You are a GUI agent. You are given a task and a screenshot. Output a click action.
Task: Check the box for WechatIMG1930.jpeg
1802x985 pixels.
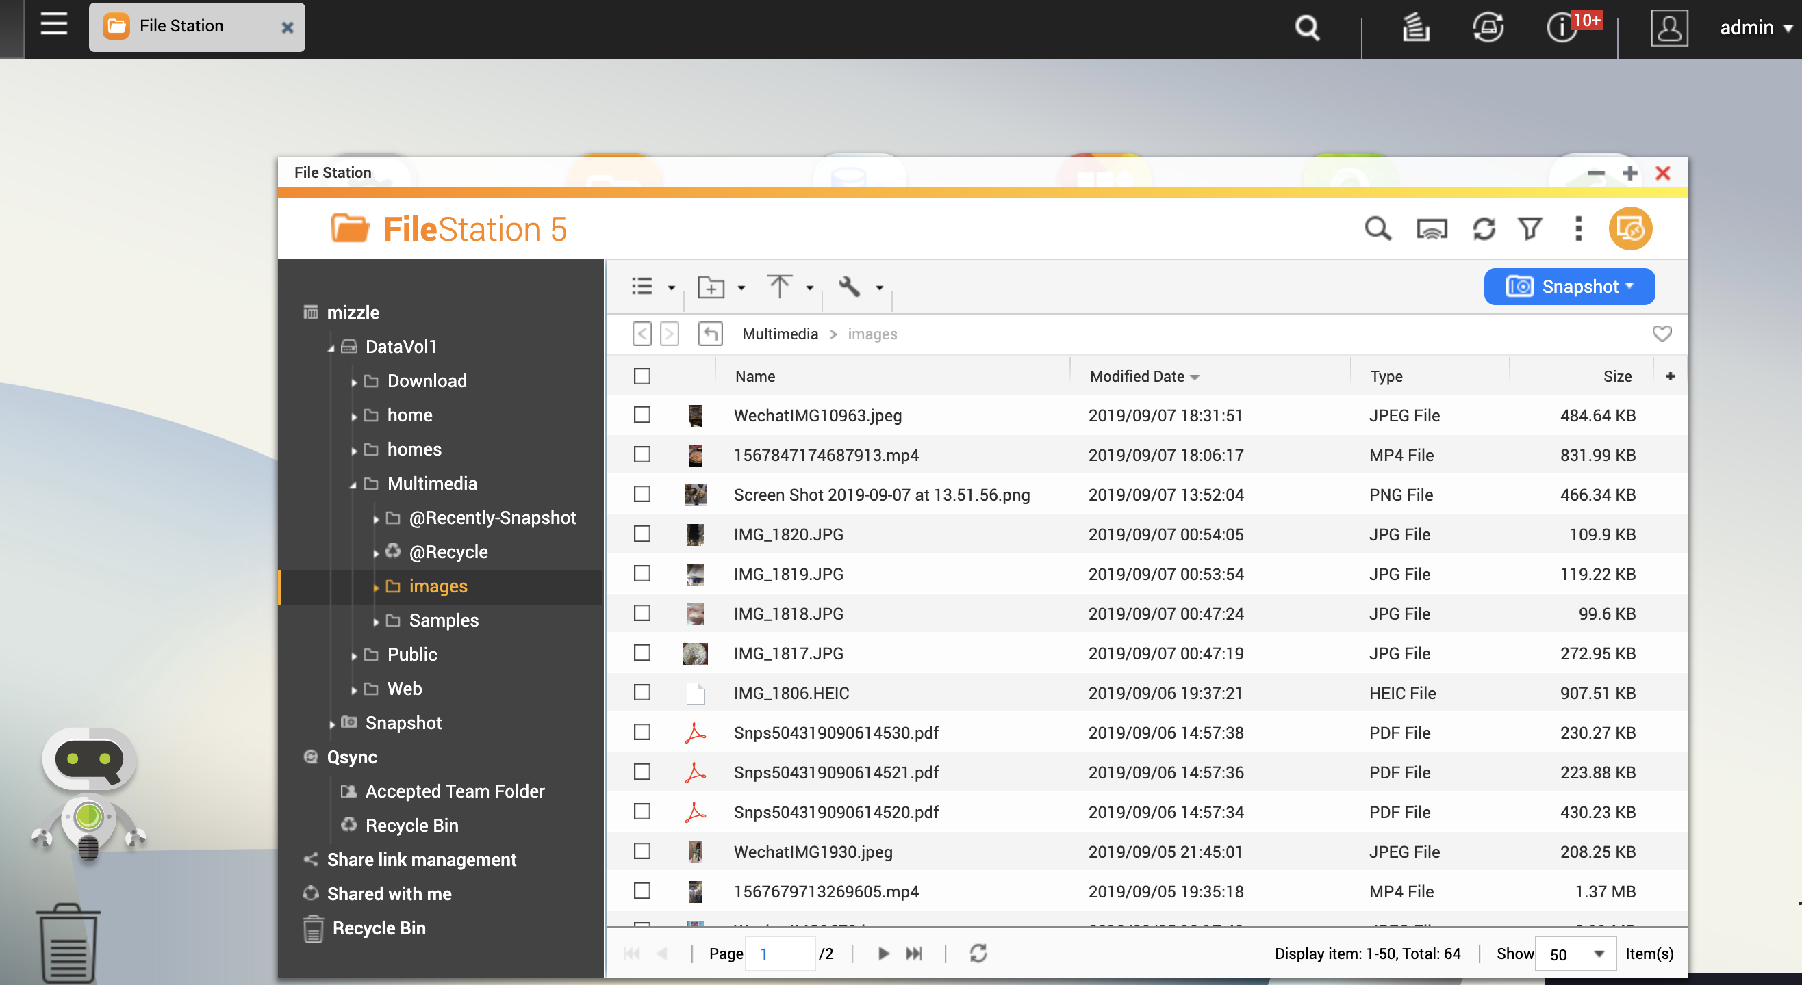pos(642,852)
